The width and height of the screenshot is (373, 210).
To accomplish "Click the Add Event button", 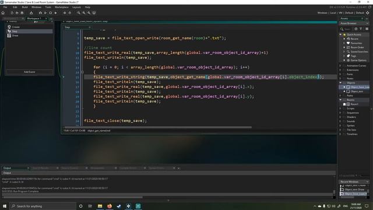I will [30, 72].
